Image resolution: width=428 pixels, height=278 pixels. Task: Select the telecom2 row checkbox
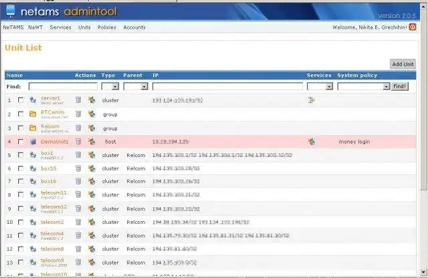point(21,222)
